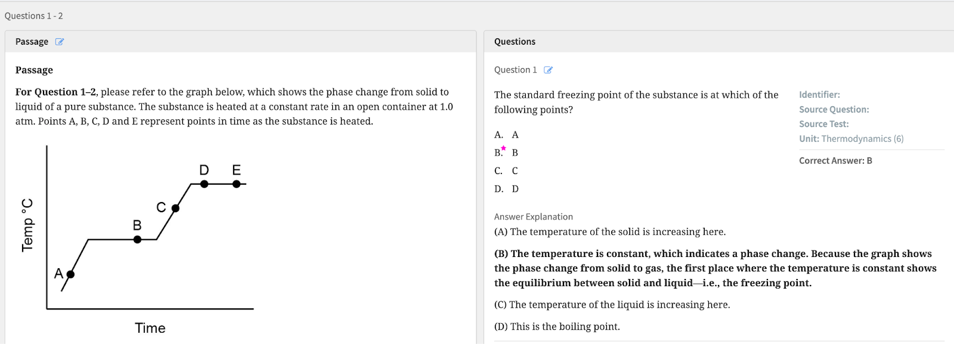954x344 pixels.
Task: Click the Question 1 label
Action: 515,70
